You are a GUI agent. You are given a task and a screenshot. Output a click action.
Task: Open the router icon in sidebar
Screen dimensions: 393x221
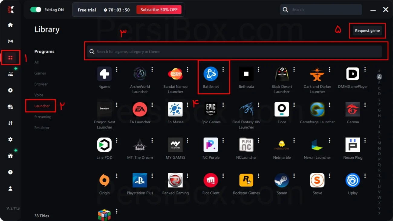click(10, 74)
